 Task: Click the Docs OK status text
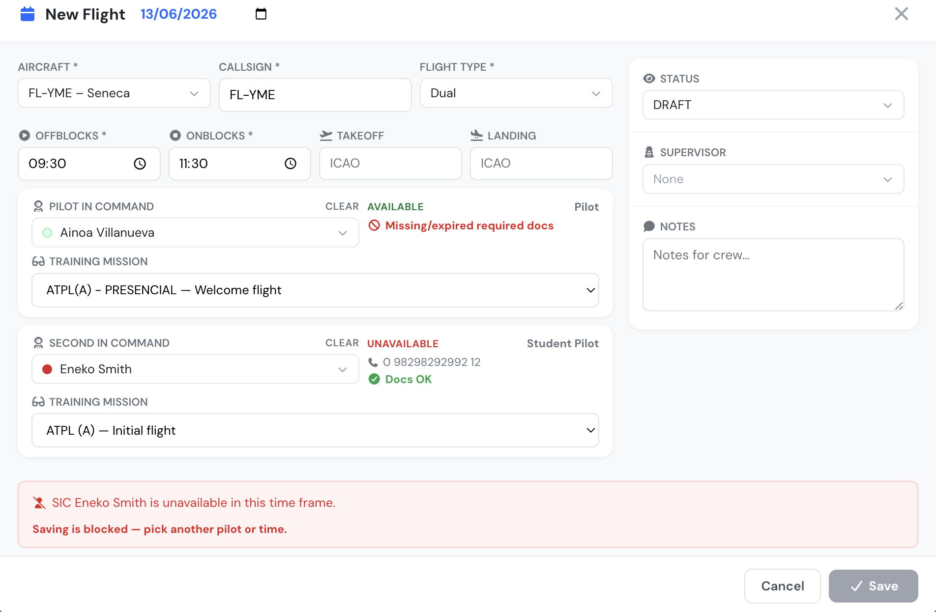point(409,379)
